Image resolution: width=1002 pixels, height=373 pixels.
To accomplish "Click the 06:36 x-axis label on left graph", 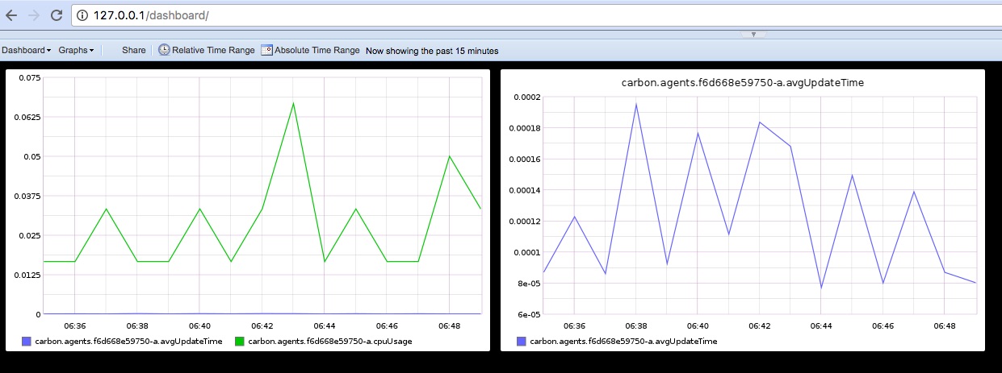I will pyautogui.click(x=75, y=325).
